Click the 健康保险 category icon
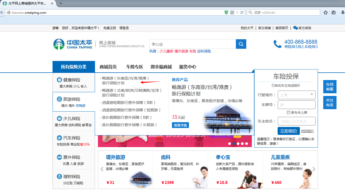The width and height of the screenshot is (345, 194). click(x=59, y=80)
